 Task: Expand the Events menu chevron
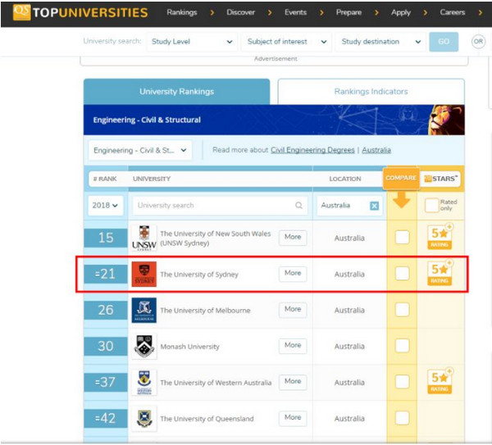coord(321,12)
